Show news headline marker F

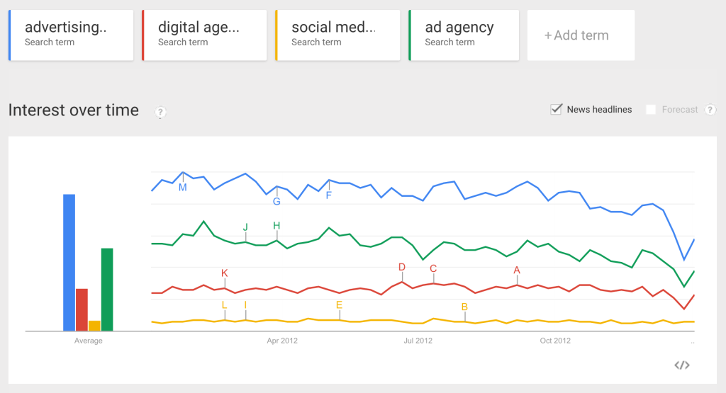pos(329,195)
